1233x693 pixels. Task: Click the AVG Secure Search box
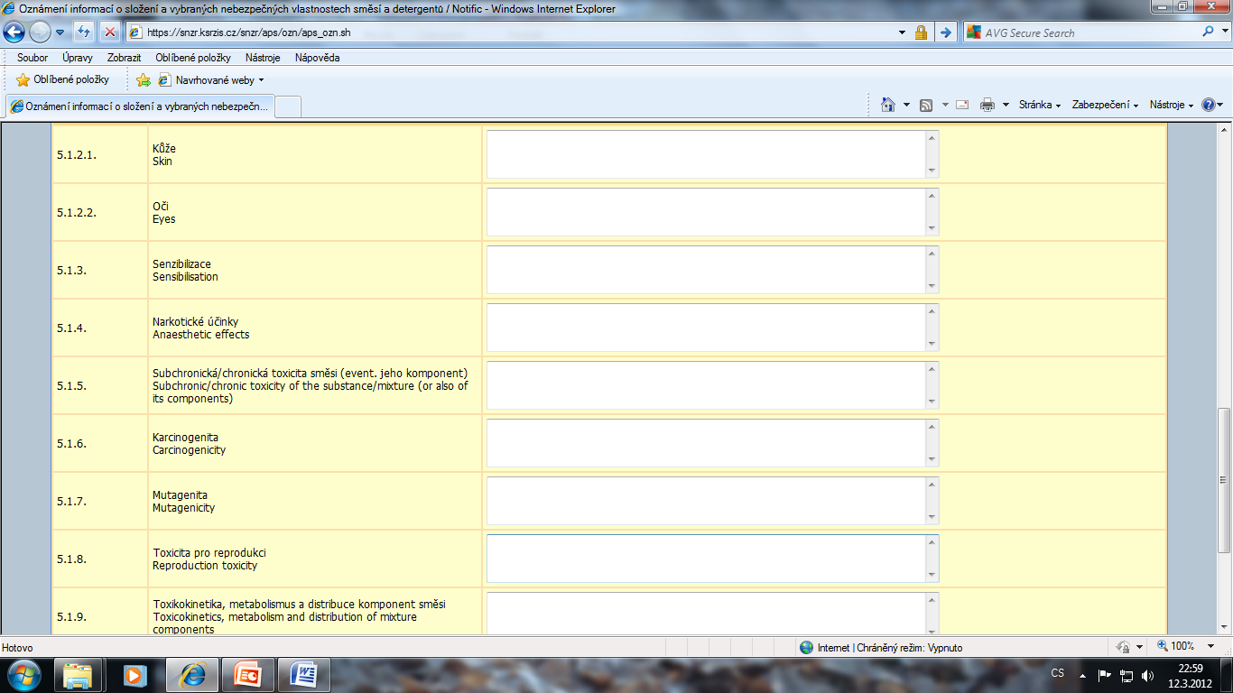[1080, 32]
